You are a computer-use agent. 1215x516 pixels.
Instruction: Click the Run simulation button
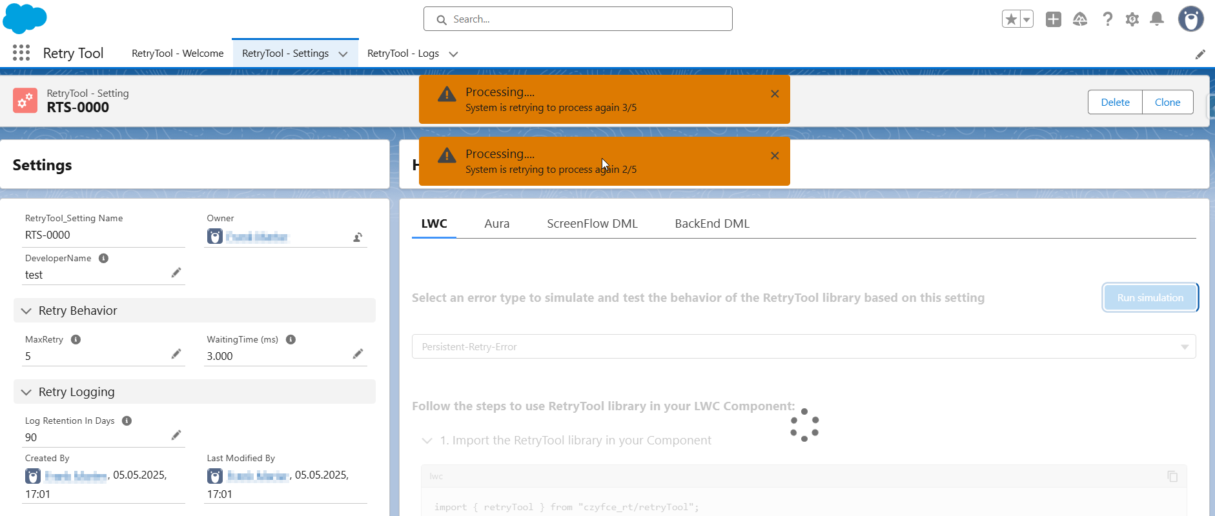tap(1150, 297)
